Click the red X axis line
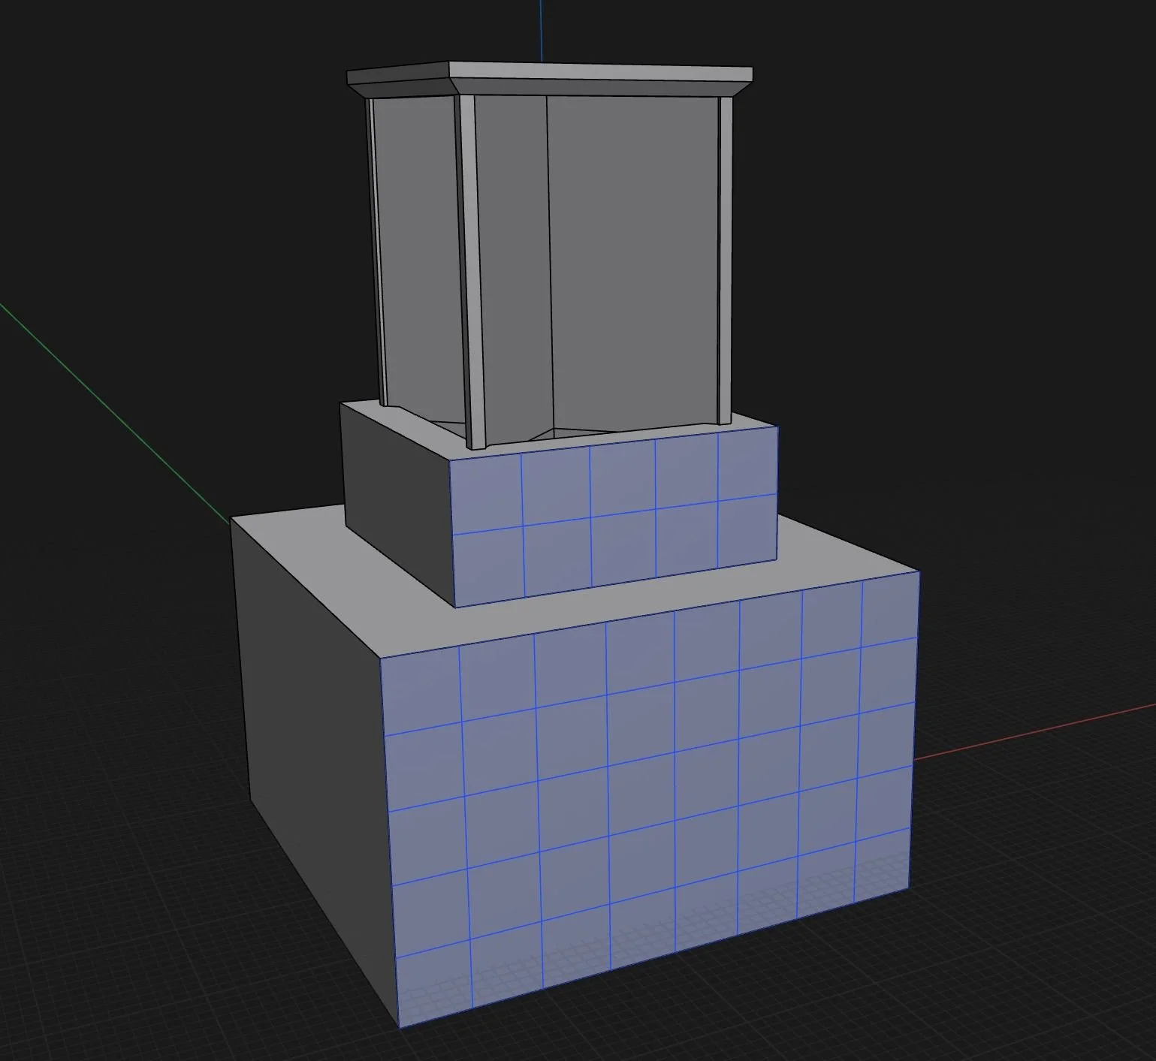 point(1034,731)
